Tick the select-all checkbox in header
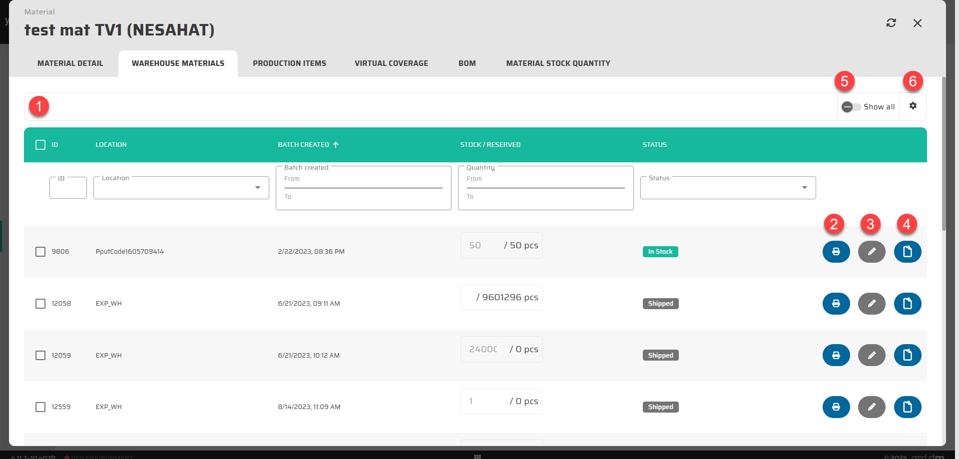959x459 pixels. (x=40, y=145)
